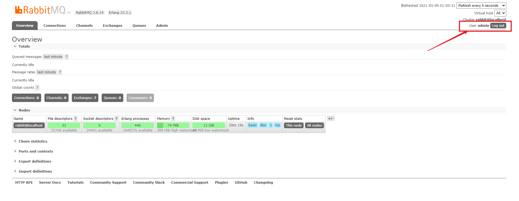The image size is (519, 201).
Task: Reset stats for All nodes
Action: tap(315, 125)
